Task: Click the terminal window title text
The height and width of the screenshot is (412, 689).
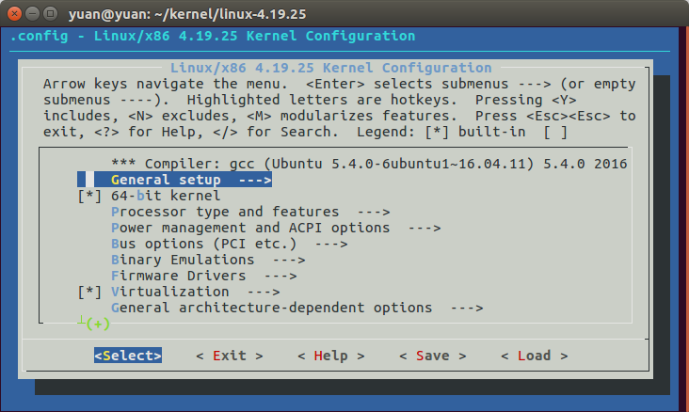Action: 187,14
